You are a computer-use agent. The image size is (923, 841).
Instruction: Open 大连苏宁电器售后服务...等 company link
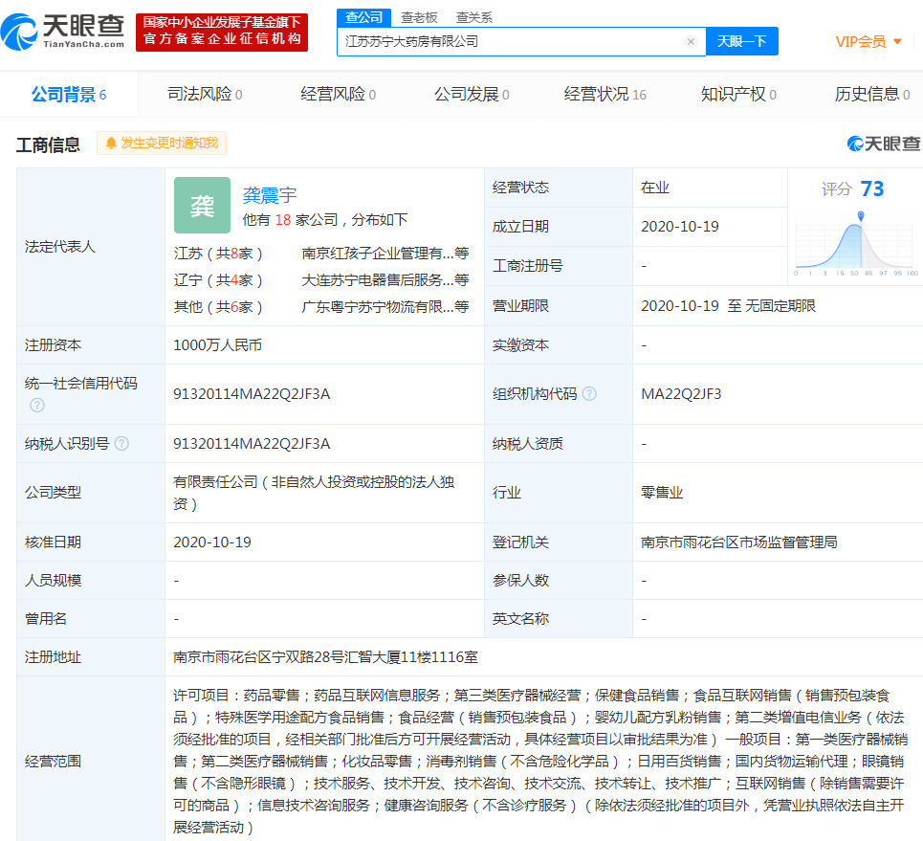pos(385,280)
